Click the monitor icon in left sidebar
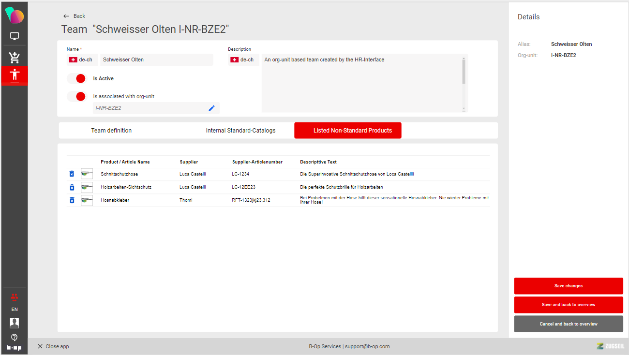629x355 pixels. 15,36
